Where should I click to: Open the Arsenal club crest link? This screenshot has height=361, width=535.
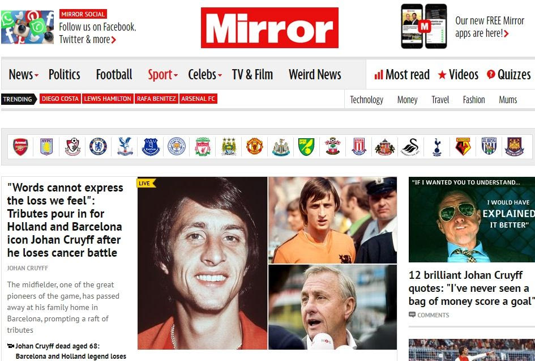pyautogui.click(x=20, y=147)
